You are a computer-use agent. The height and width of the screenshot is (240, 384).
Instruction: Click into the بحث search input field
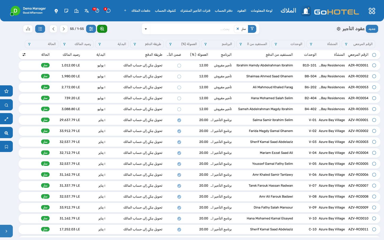point(191,29)
